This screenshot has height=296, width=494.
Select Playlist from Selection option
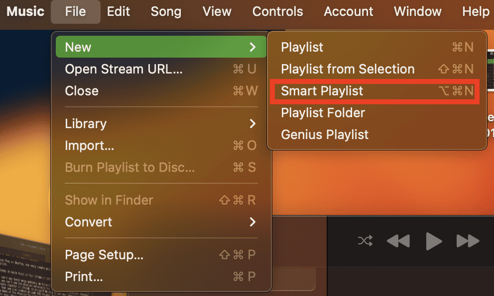pos(348,69)
